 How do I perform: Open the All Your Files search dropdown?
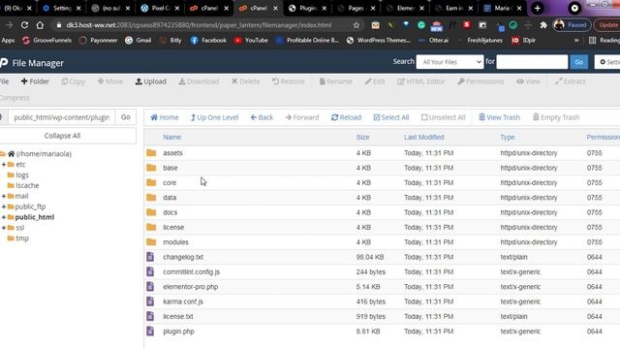[x=449, y=62]
